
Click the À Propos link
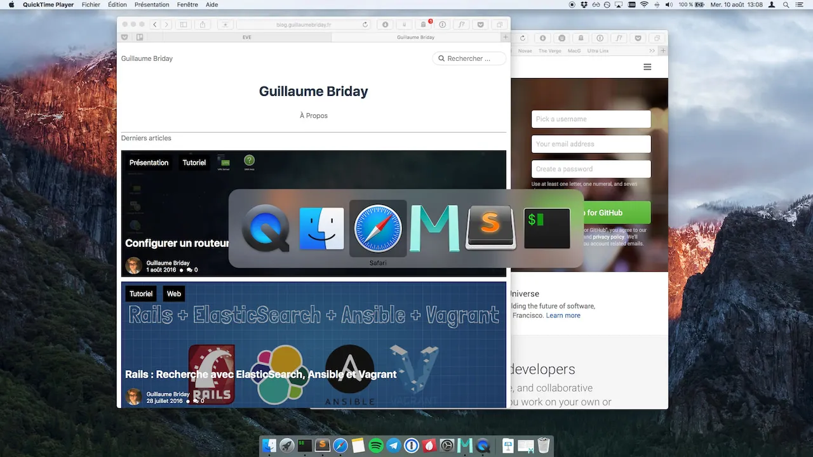tap(314, 116)
